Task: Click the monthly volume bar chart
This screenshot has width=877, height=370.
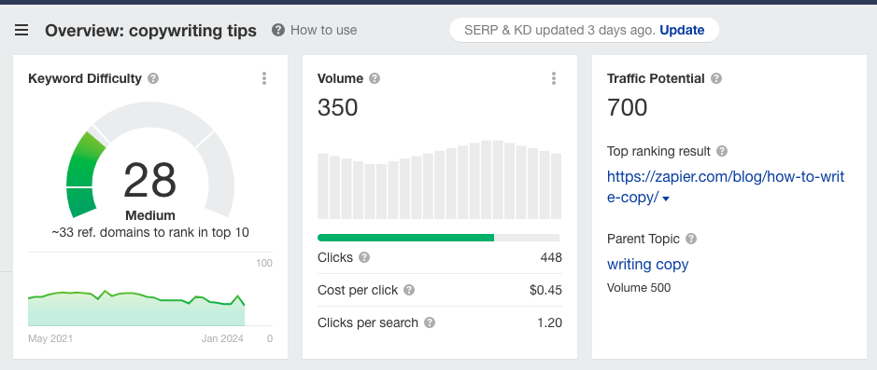Action: click(x=439, y=180)
